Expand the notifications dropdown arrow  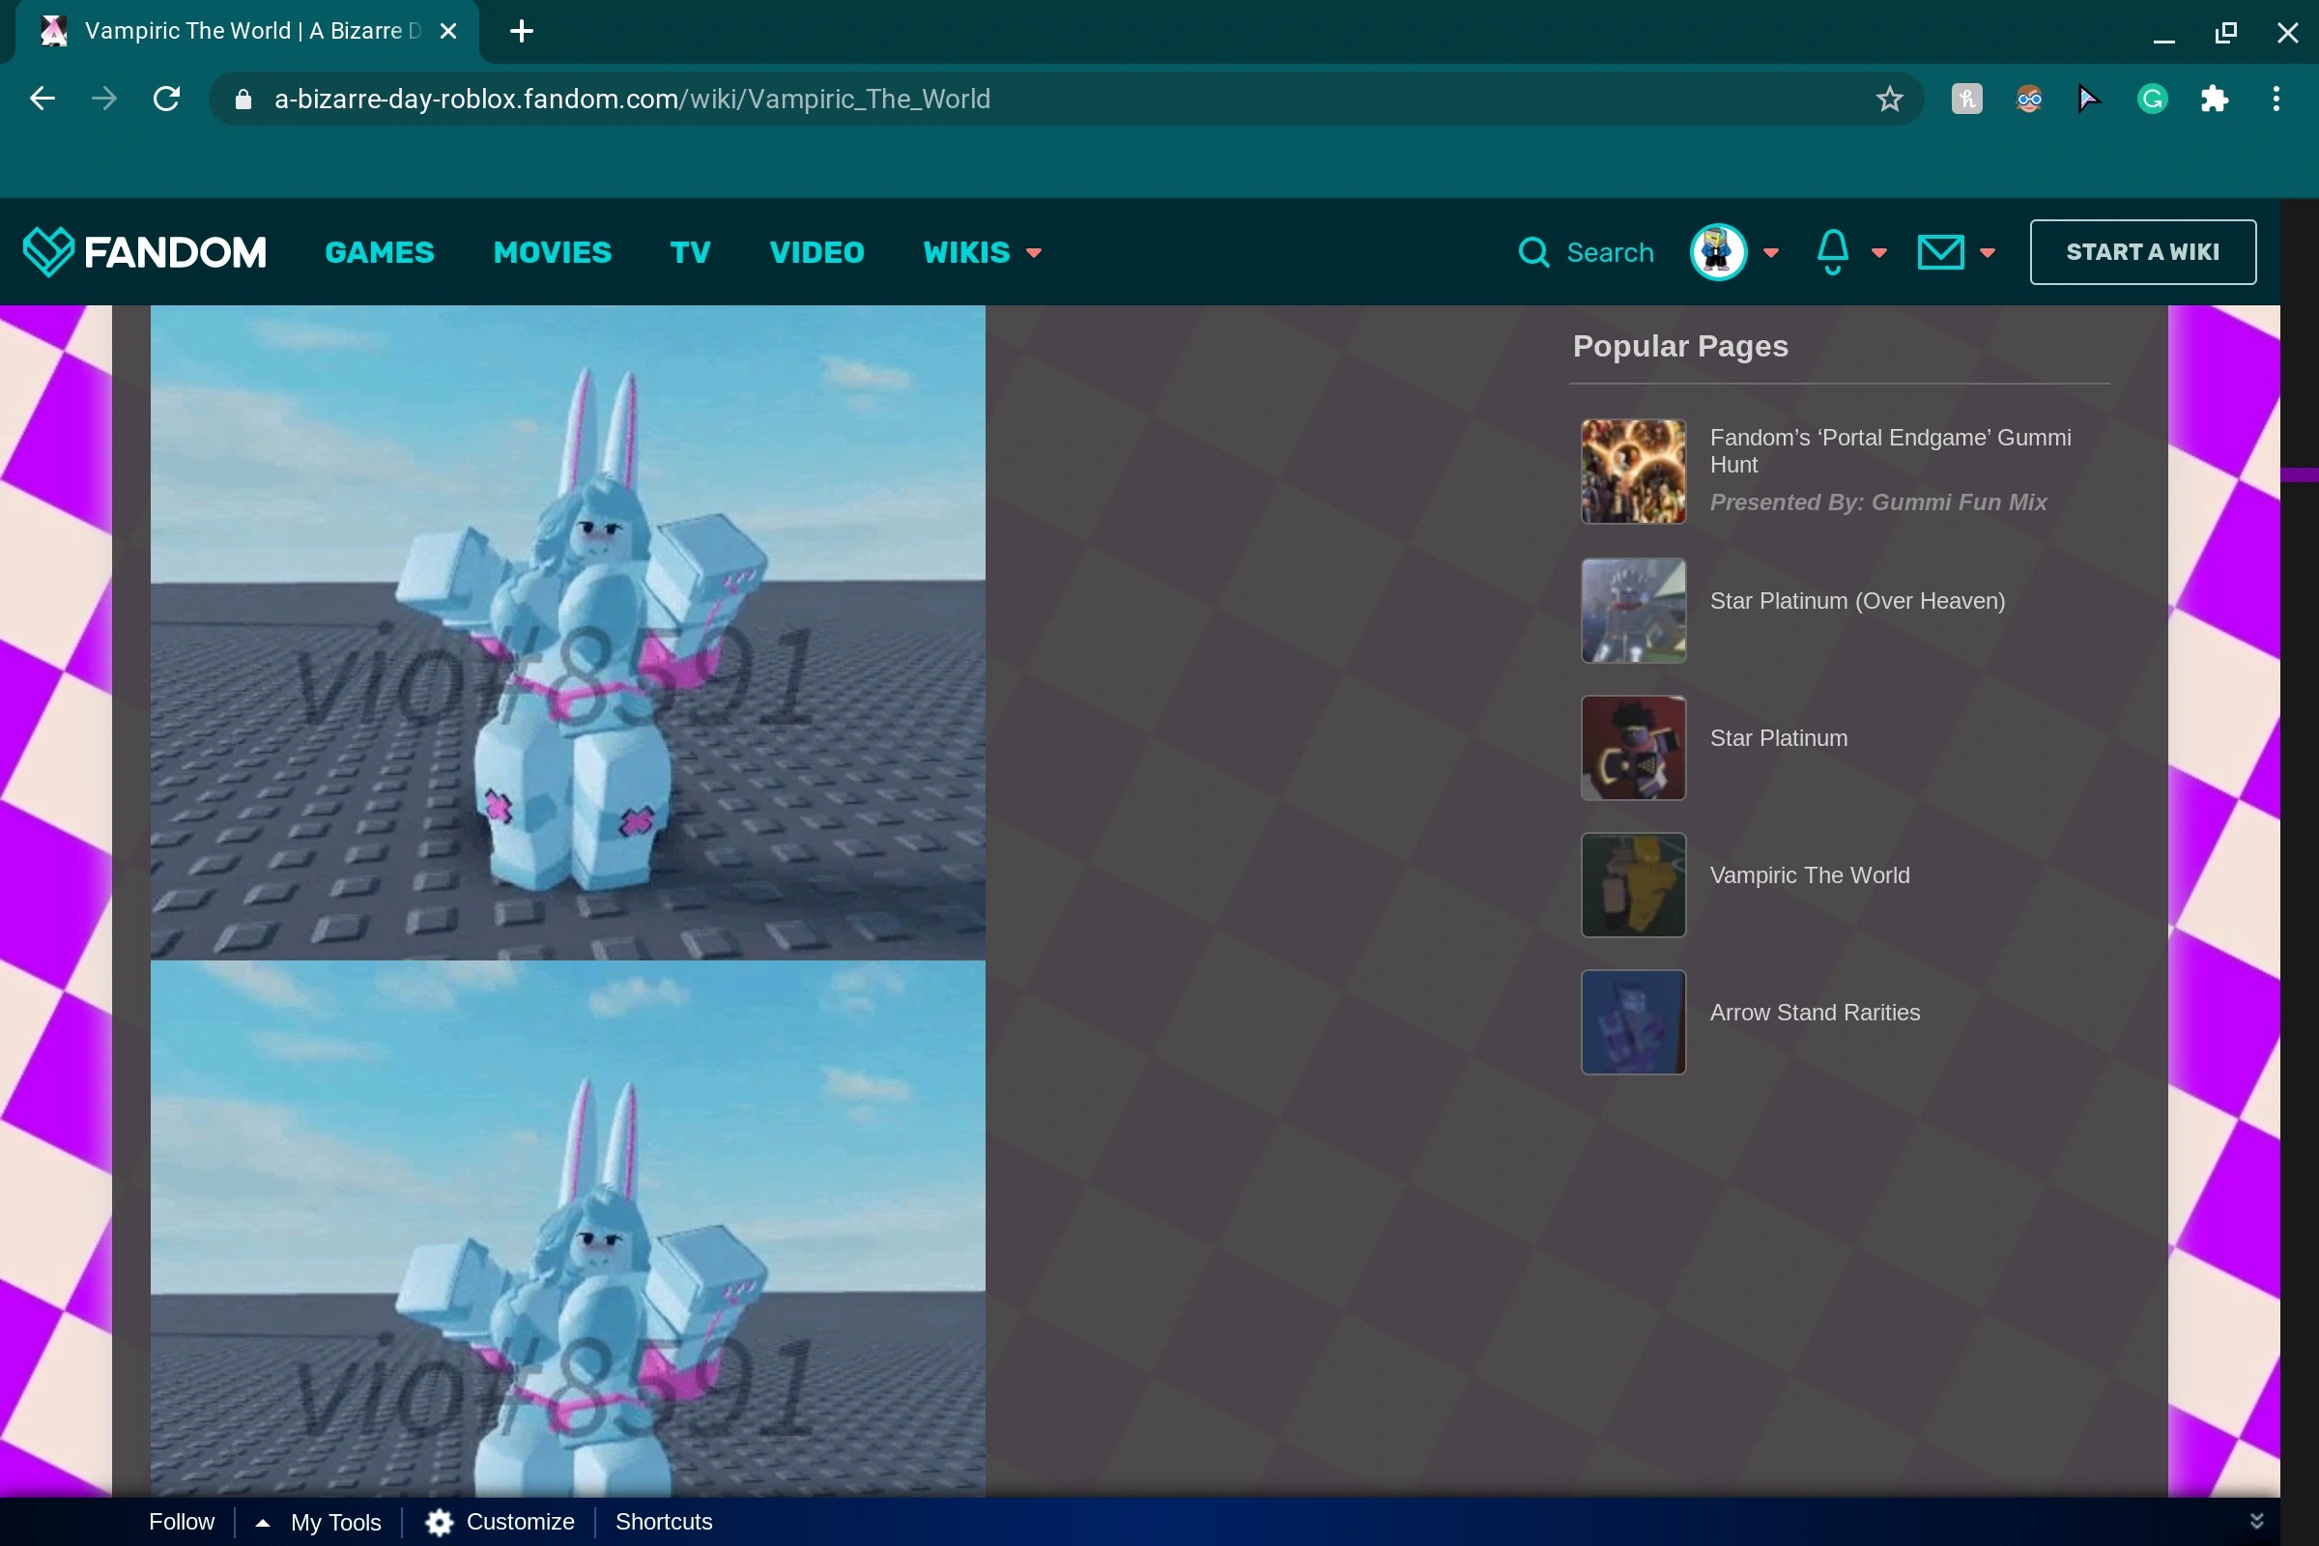[1879, 253]
